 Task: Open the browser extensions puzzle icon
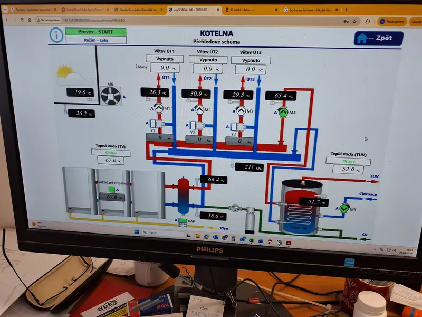(x=367, y=21)
